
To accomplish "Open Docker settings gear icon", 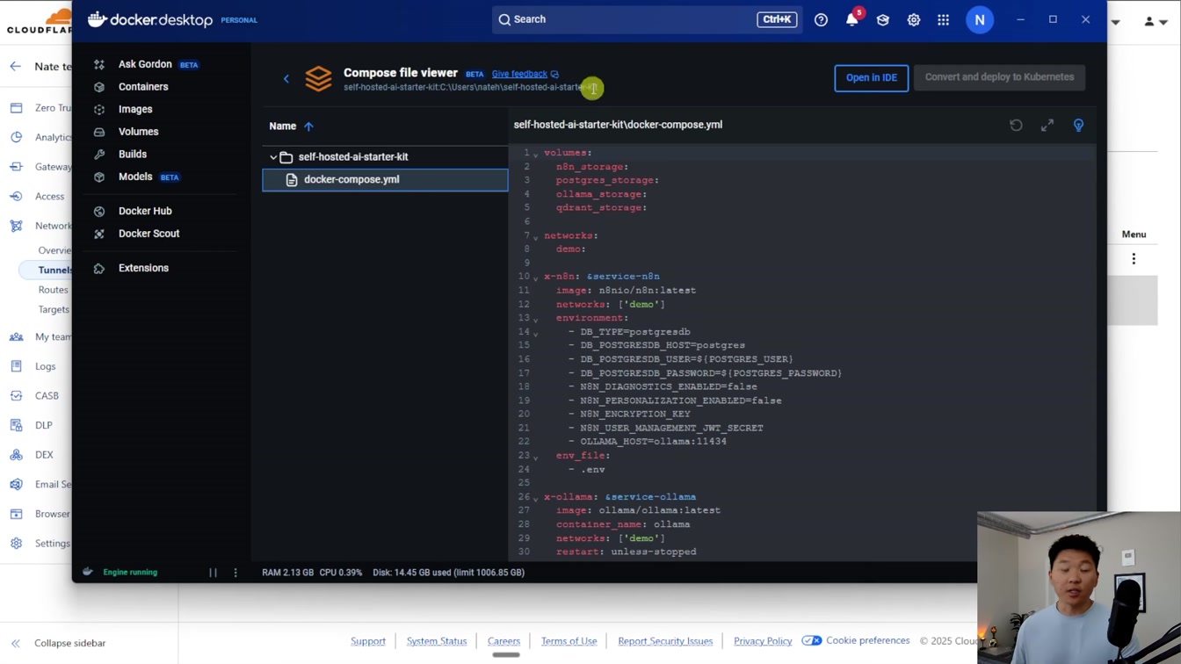I will pyautogui.click(x=914, y=19).
